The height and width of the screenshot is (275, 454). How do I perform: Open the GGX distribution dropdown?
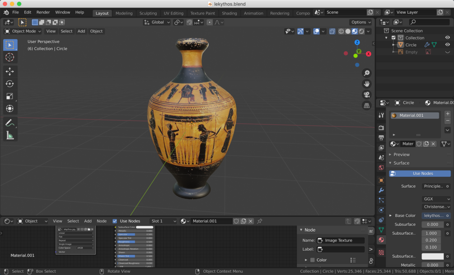click(x=436, y=199)
